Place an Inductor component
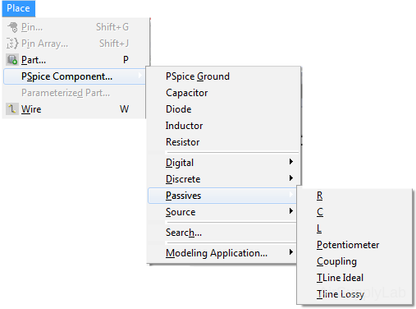 tap(223, 126)
